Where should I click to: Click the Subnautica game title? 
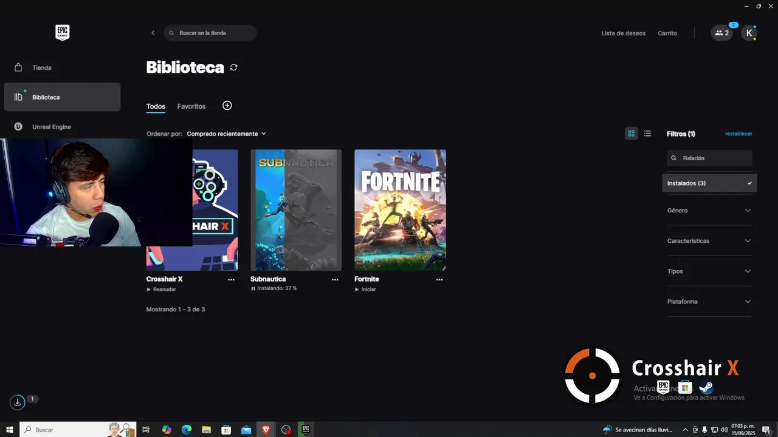268,279
